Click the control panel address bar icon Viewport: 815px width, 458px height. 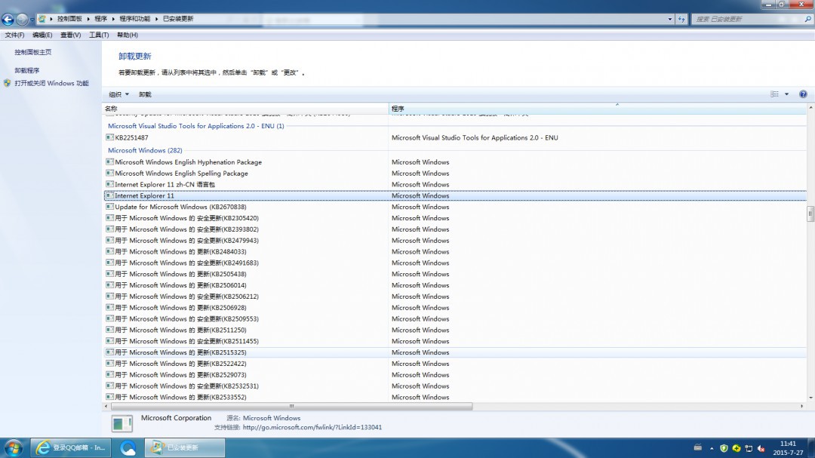coord(42,19)
